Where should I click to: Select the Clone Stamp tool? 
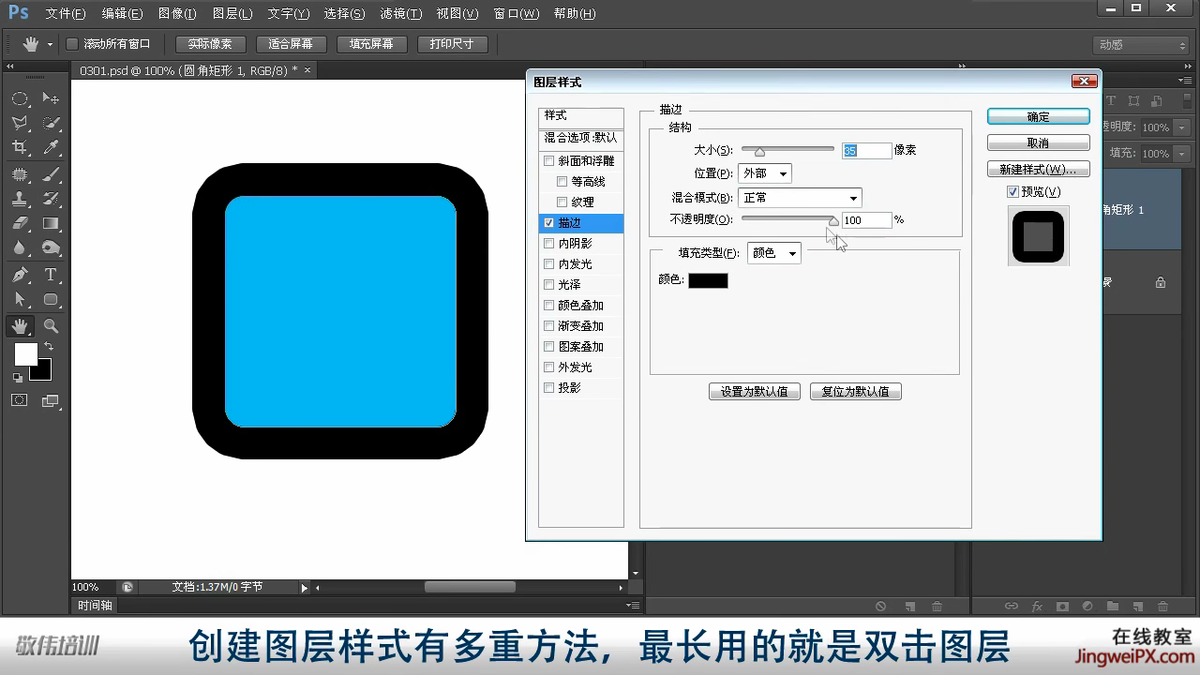[20, 199]
